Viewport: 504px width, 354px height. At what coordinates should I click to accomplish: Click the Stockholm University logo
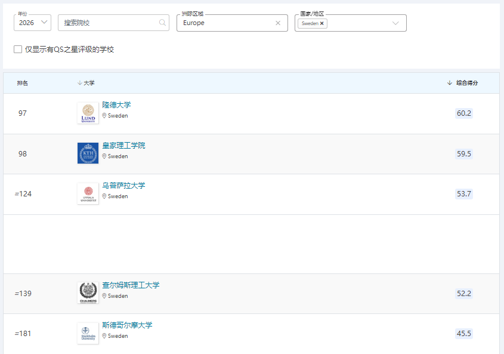88,333
